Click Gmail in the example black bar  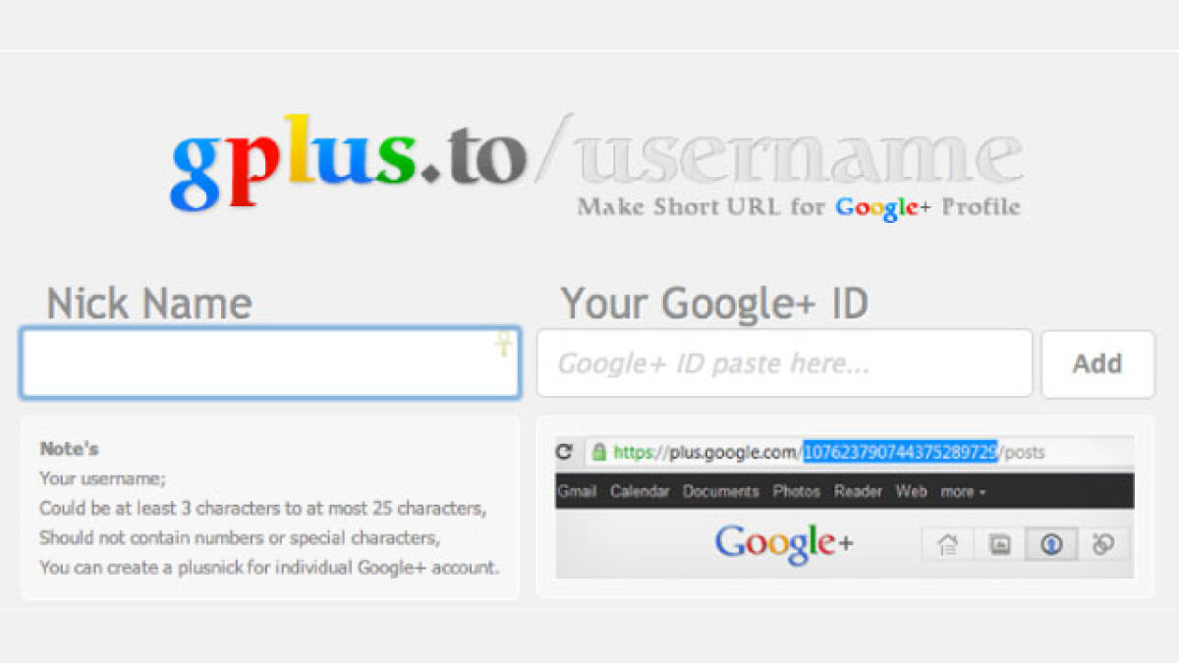[x=577, y=491]
